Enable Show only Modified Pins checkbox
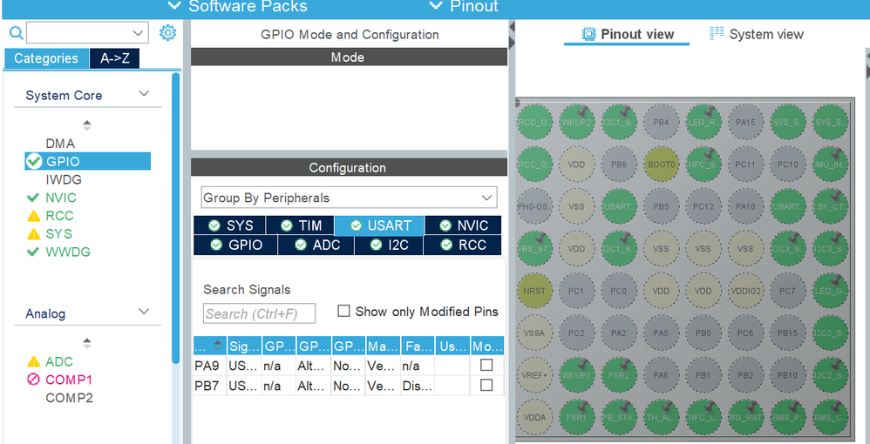Screen dimensions: 870x444 pos(343,311)
